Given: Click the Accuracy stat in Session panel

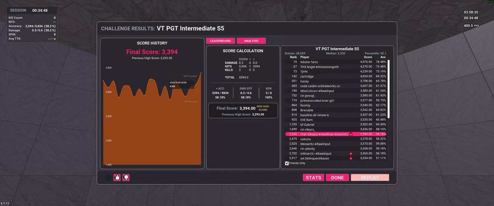Looking at the screenshot, I should [32, 26].
